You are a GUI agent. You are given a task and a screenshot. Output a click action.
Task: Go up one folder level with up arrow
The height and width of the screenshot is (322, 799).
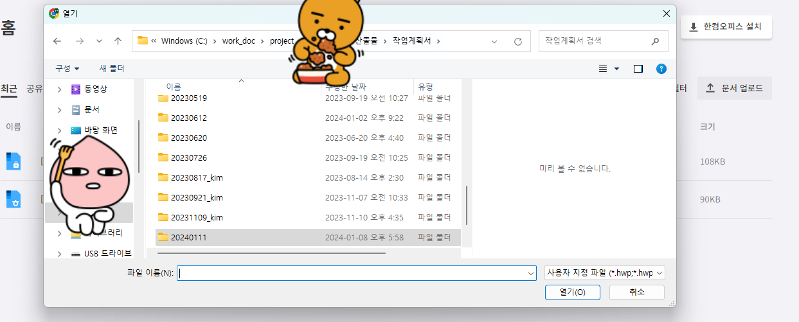point(118,41)
